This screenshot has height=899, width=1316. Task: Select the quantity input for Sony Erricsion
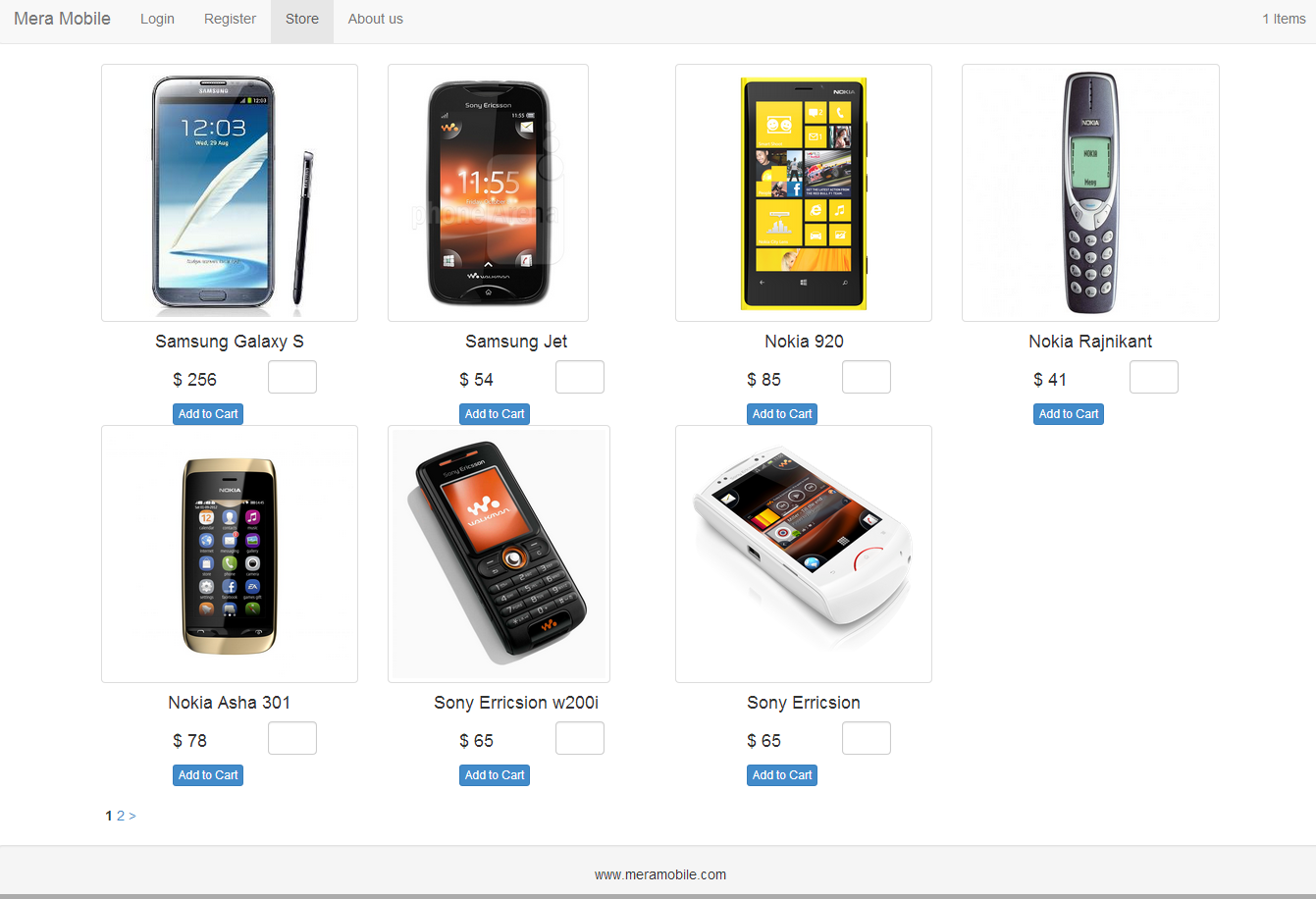point(867,738)
